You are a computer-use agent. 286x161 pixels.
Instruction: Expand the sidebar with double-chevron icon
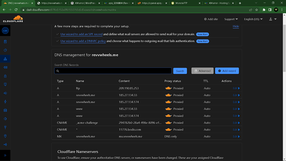(x=5, y=155)
